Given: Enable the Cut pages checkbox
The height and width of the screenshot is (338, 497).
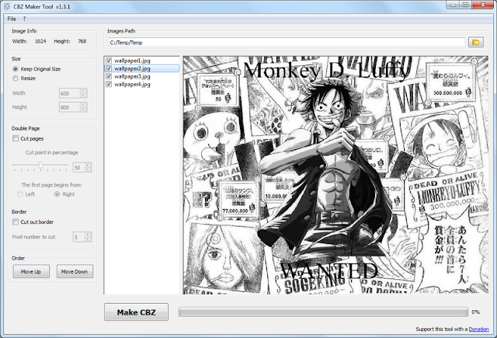Looking at the screenshot, I should click(x=16, y=138).
